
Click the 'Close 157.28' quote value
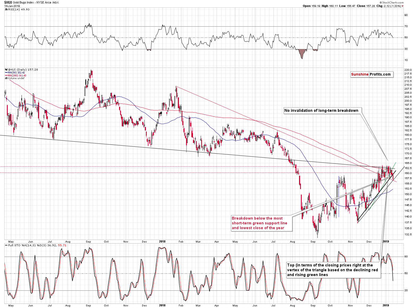(365, 6)
